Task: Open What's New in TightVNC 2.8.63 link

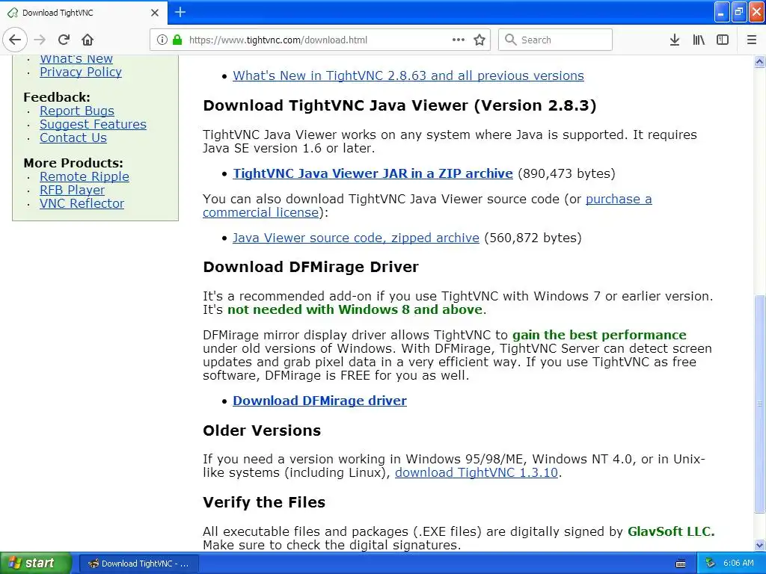Action: pyautogui.click(x=408, y=75)
